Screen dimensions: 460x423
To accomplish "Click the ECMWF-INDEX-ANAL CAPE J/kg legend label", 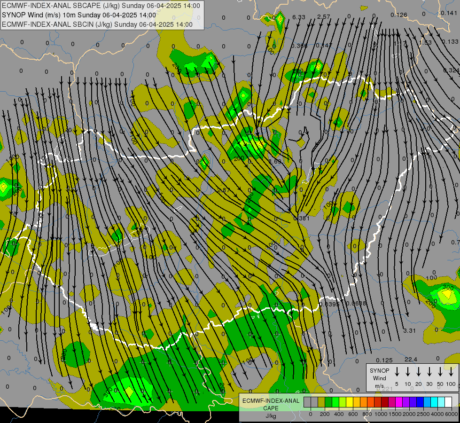I will (271, 408).
